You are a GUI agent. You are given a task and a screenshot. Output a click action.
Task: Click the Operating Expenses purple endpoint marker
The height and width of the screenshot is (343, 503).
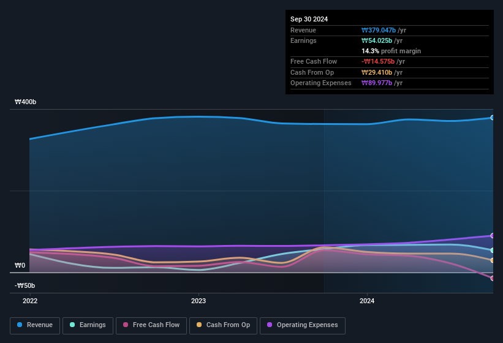point(492,236)
